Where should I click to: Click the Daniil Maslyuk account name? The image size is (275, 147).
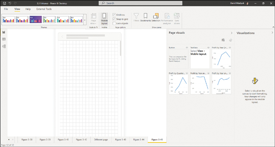point(237,3)
